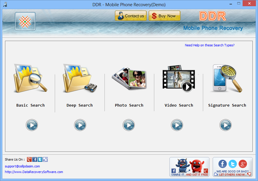
Task: Share via the small Facebook icon
Action: pyautogui.click(x=35, y=159)
